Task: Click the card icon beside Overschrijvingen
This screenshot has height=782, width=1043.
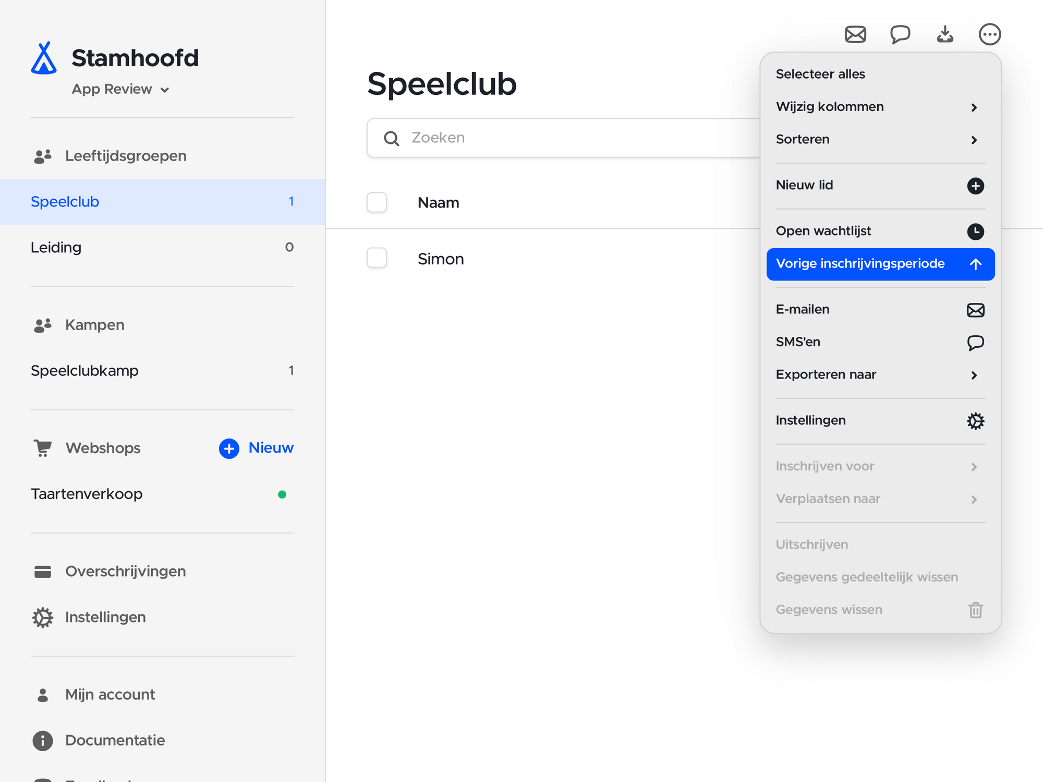Action: (x=43, y=572)
